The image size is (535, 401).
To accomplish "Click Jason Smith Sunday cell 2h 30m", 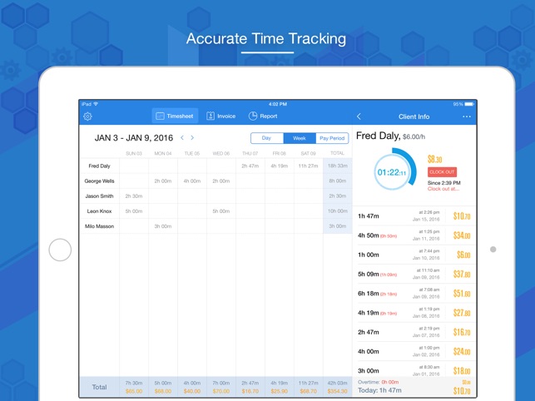I will click(134, 196).
